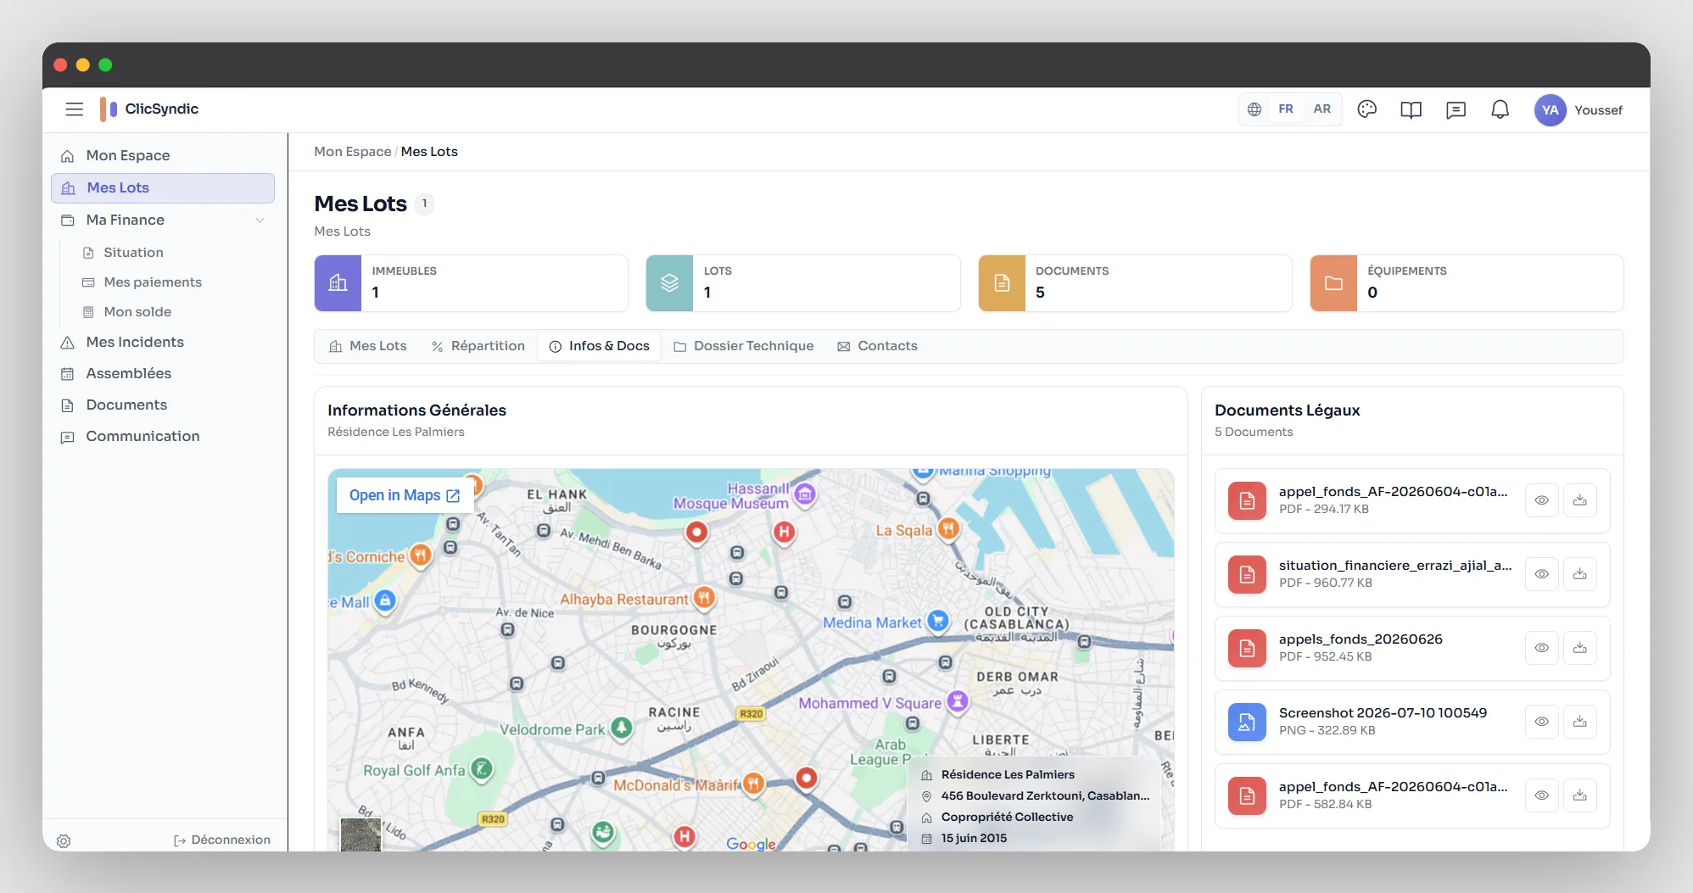Open Situation under Ma Finance

pyautogui.click(x=133, y=253)
